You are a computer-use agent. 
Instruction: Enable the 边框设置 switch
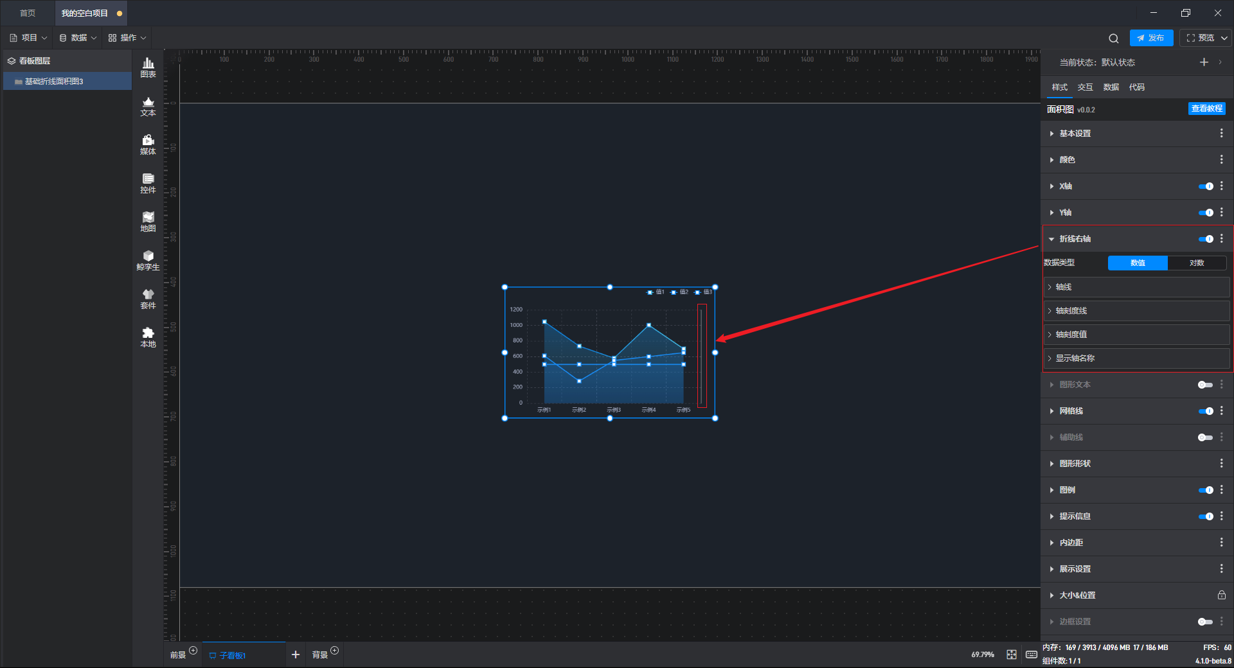tap(1206, 622)
